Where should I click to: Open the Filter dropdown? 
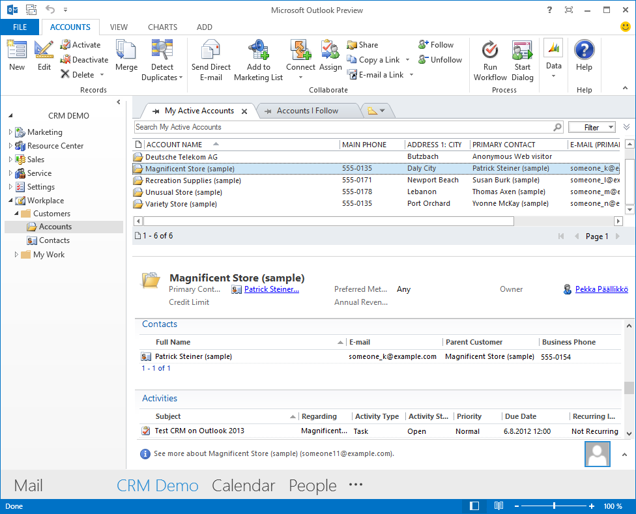(x=592, y=127)
